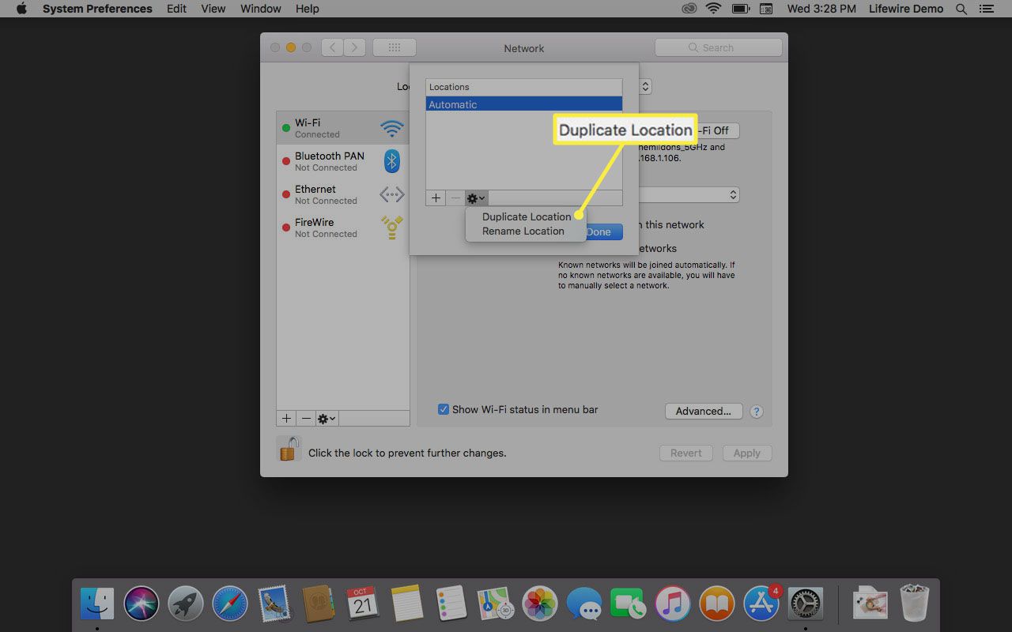Open Spotlight search in menu bar

(961, 9)
